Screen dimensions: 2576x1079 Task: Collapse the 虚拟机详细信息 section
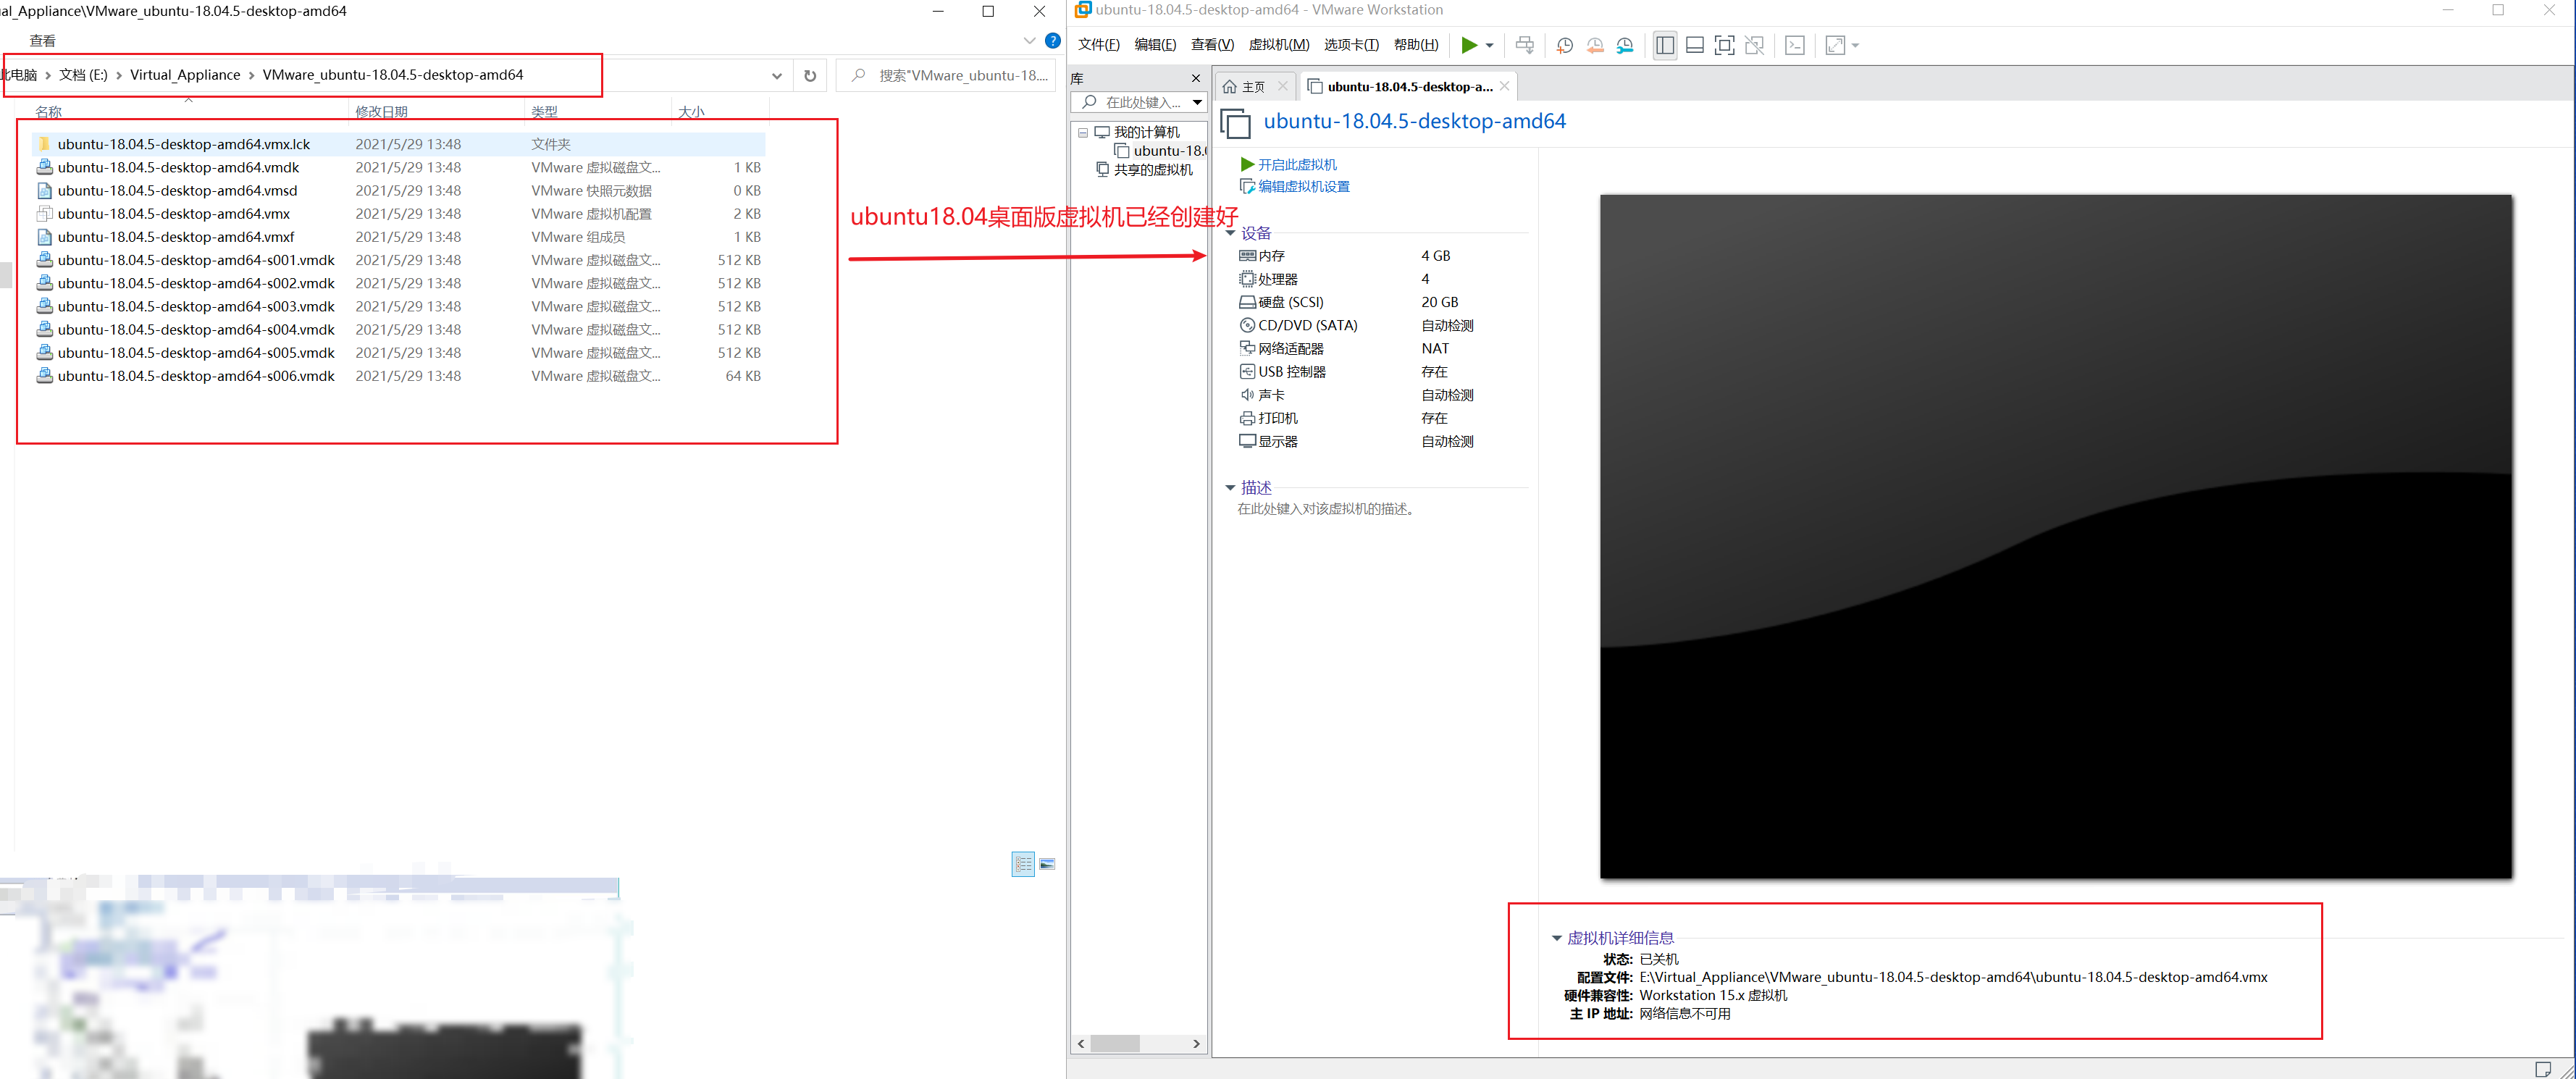click(x=1556, y=938)
